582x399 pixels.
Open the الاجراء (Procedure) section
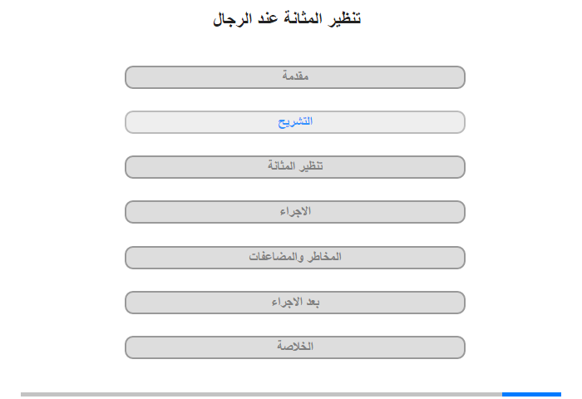point(294,212)
